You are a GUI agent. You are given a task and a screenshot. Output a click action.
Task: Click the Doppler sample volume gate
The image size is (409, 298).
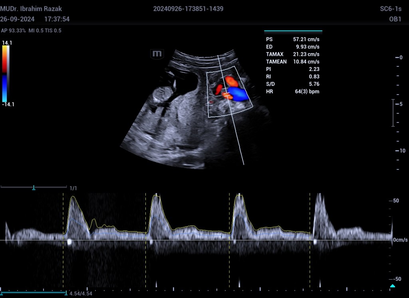tap(226, 95)
